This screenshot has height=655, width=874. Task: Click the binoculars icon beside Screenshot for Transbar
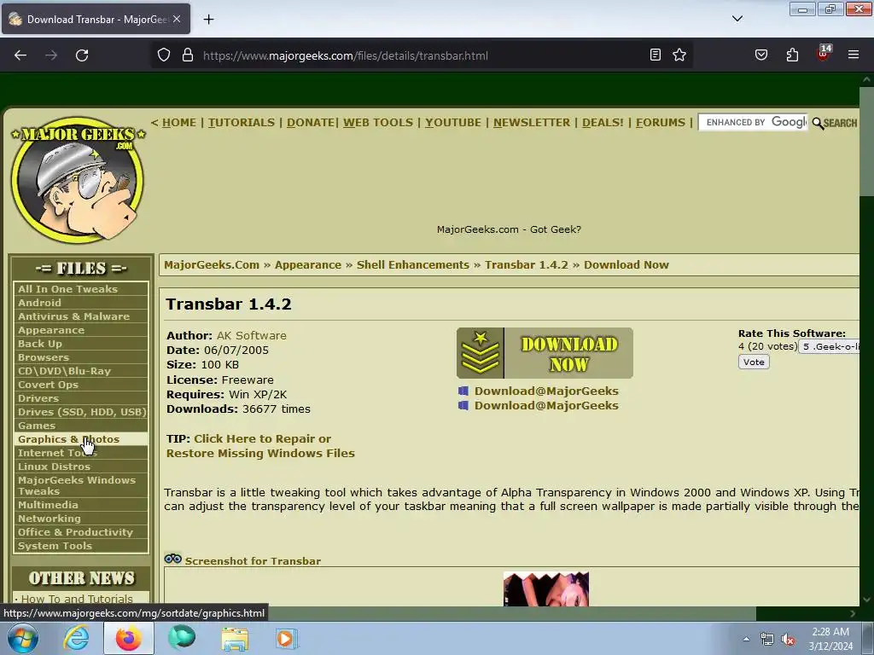pyautogui.click(x=172, y=559)
